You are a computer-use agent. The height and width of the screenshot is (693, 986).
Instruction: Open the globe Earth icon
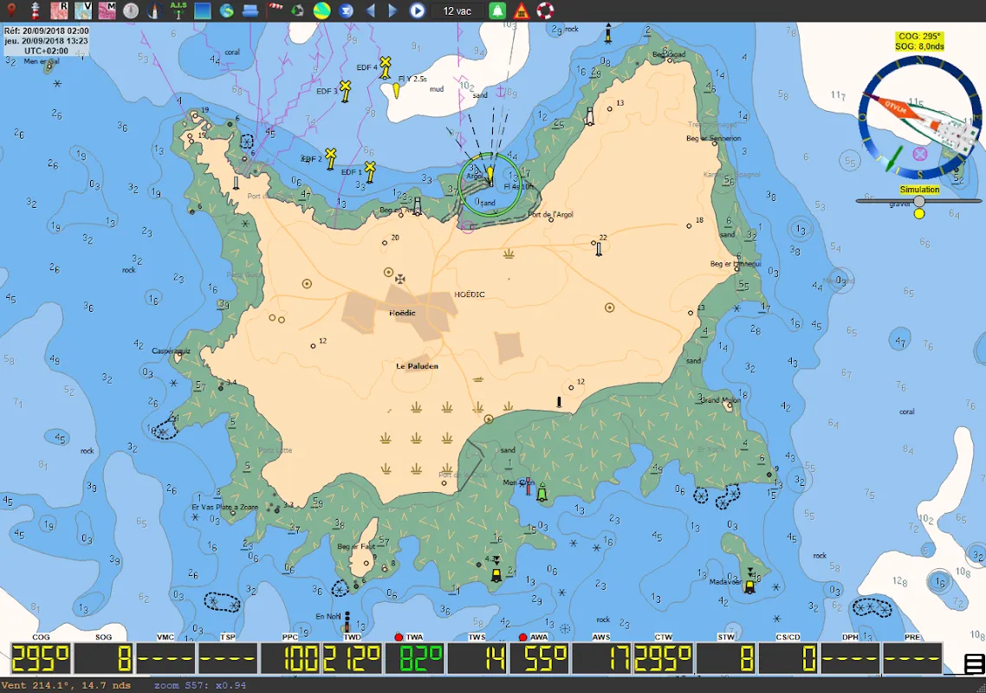point(226,10)
